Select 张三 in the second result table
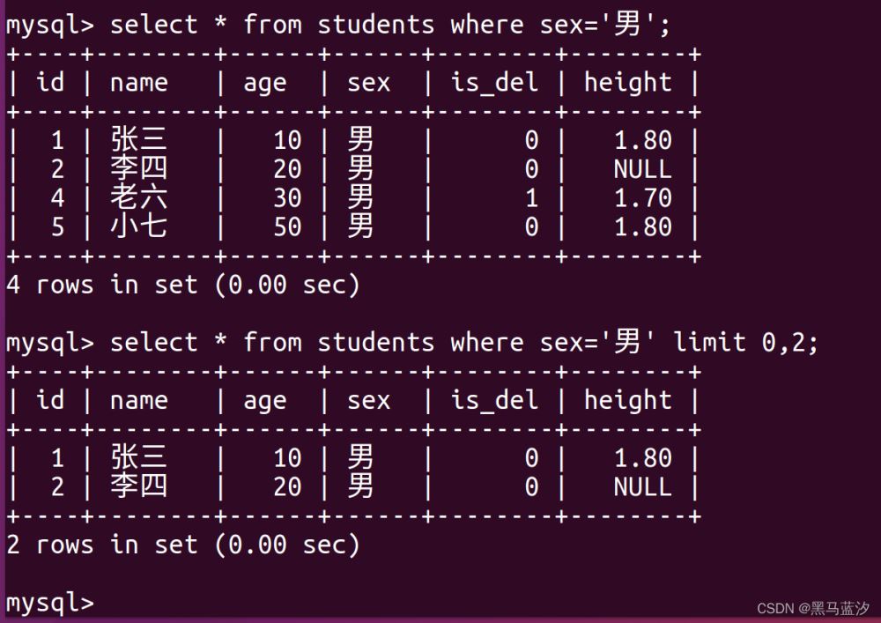 click(x=139, y=457)
